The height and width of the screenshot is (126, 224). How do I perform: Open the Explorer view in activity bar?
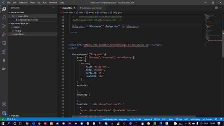tap(4, 9)
